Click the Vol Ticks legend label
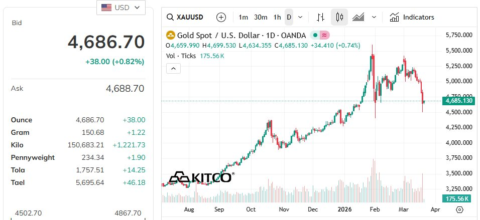 pos(181,56)
